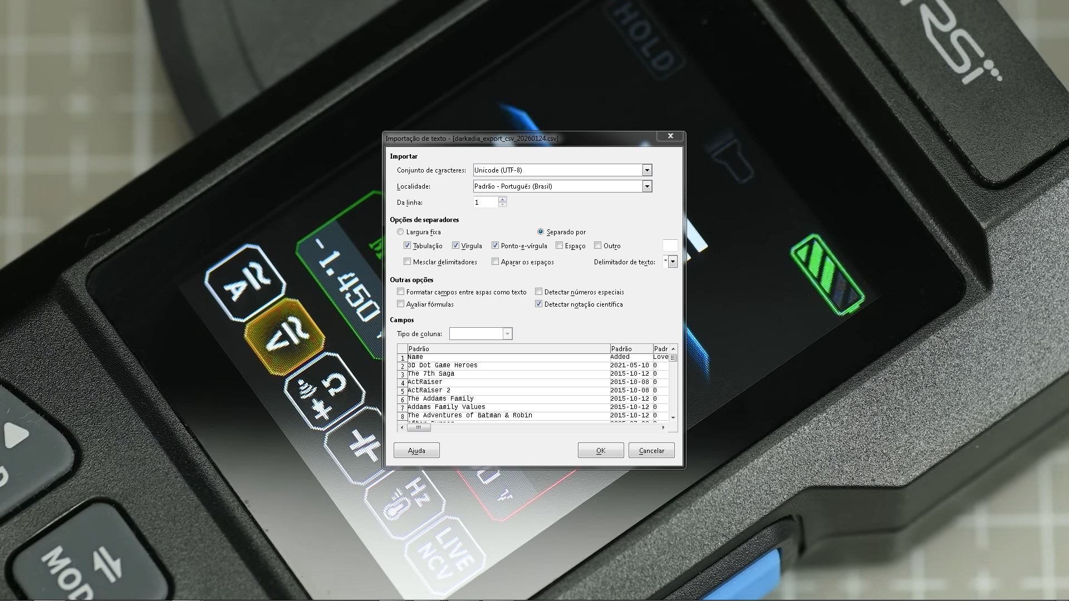Expand the Localidade language dropdown
This screenshot has height=601, width=1069.
[x=647, y=186]
